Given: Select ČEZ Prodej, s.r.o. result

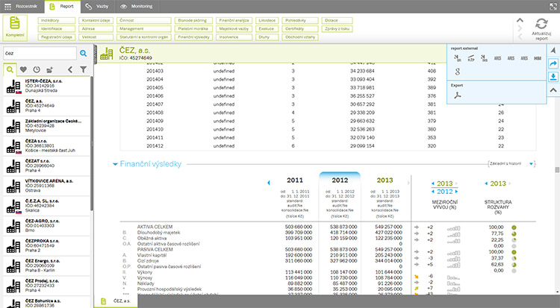Looking at the screenshot, I should 47,286.
